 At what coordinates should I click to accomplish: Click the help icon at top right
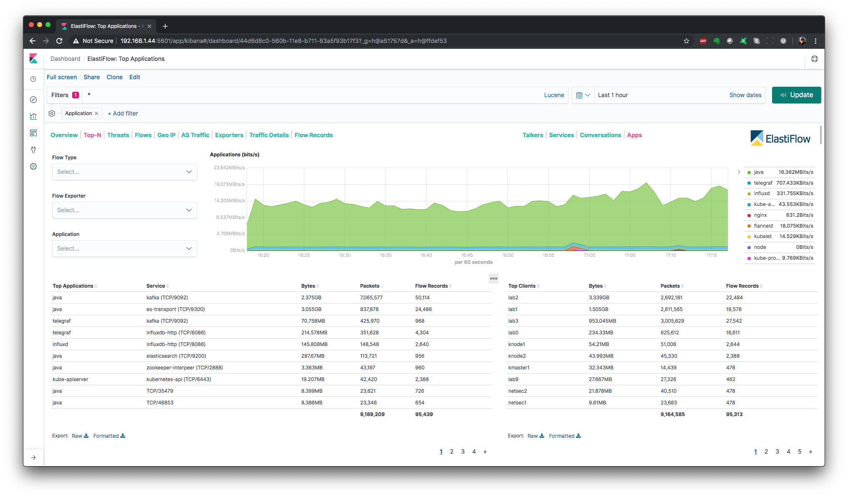coord(814,59)
